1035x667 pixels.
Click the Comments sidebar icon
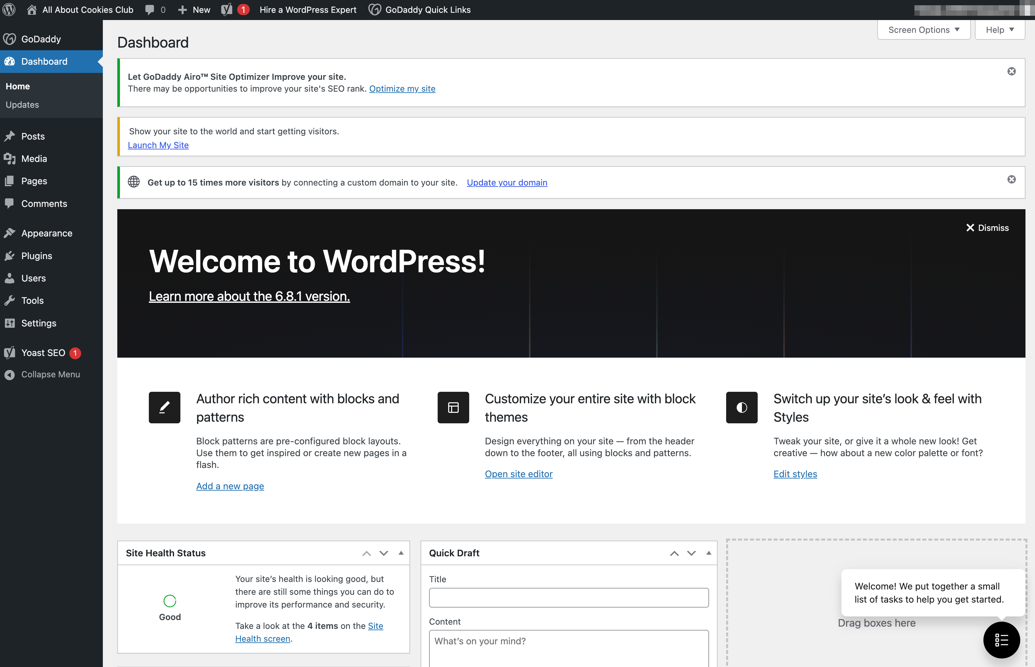click(x=10, y=203)
